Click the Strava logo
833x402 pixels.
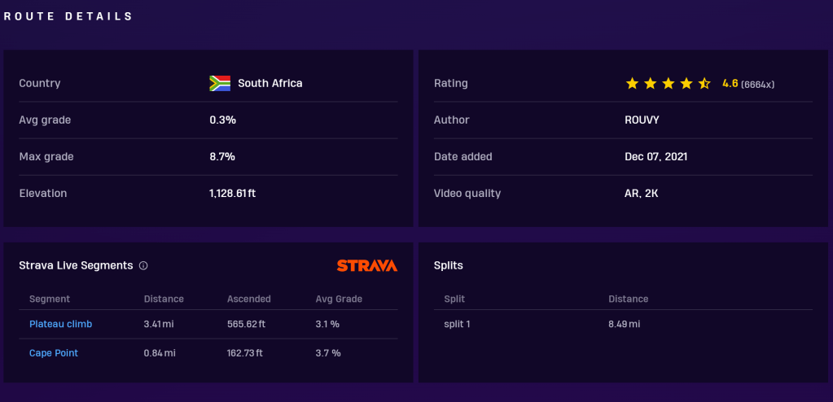(366, 265)
